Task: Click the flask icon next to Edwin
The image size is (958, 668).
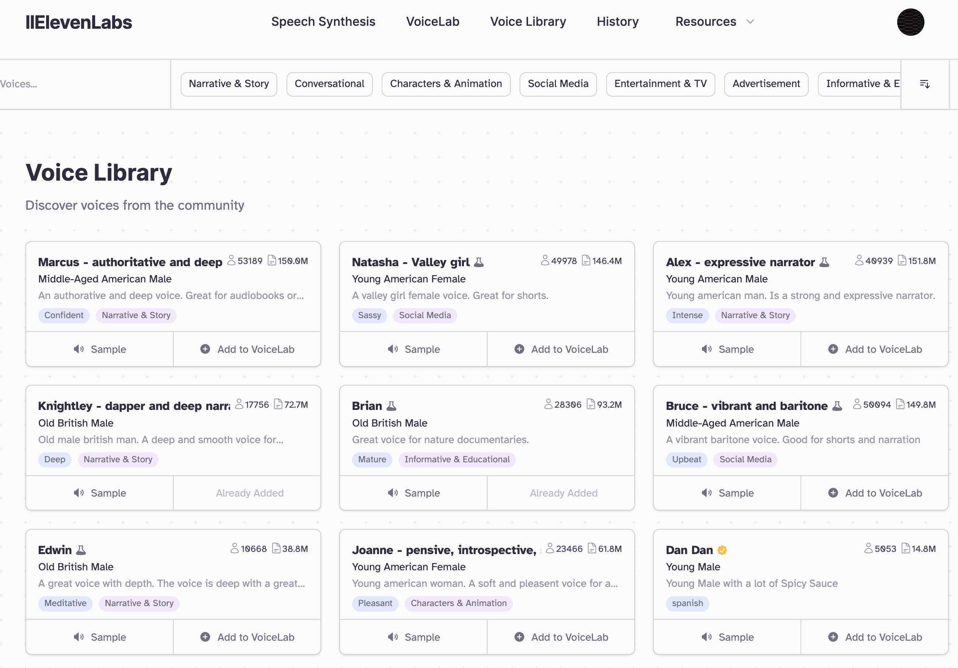Action: 81,550
